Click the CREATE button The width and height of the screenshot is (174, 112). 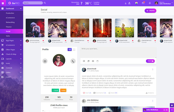point(150,11)
